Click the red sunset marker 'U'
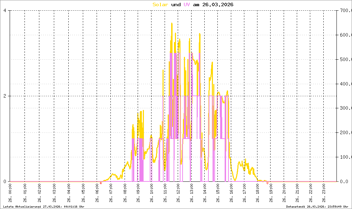Image resolution: width=352 pixels, height=209 pixels. [x=267, y=183]
